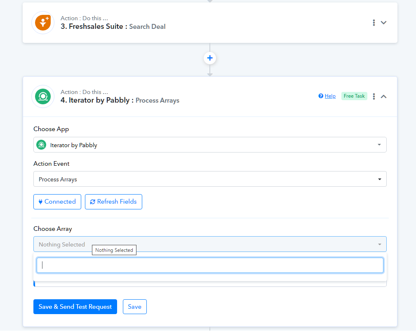Focus the Choose Array search input

[x=210, y=265]
